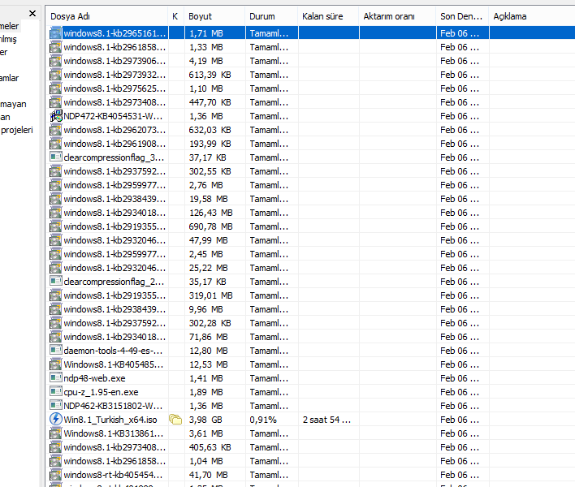Select the ndp48-web.exe file name
Image resolution: width=575 pixels, height=487 pixels.
(x=94, y=378)
